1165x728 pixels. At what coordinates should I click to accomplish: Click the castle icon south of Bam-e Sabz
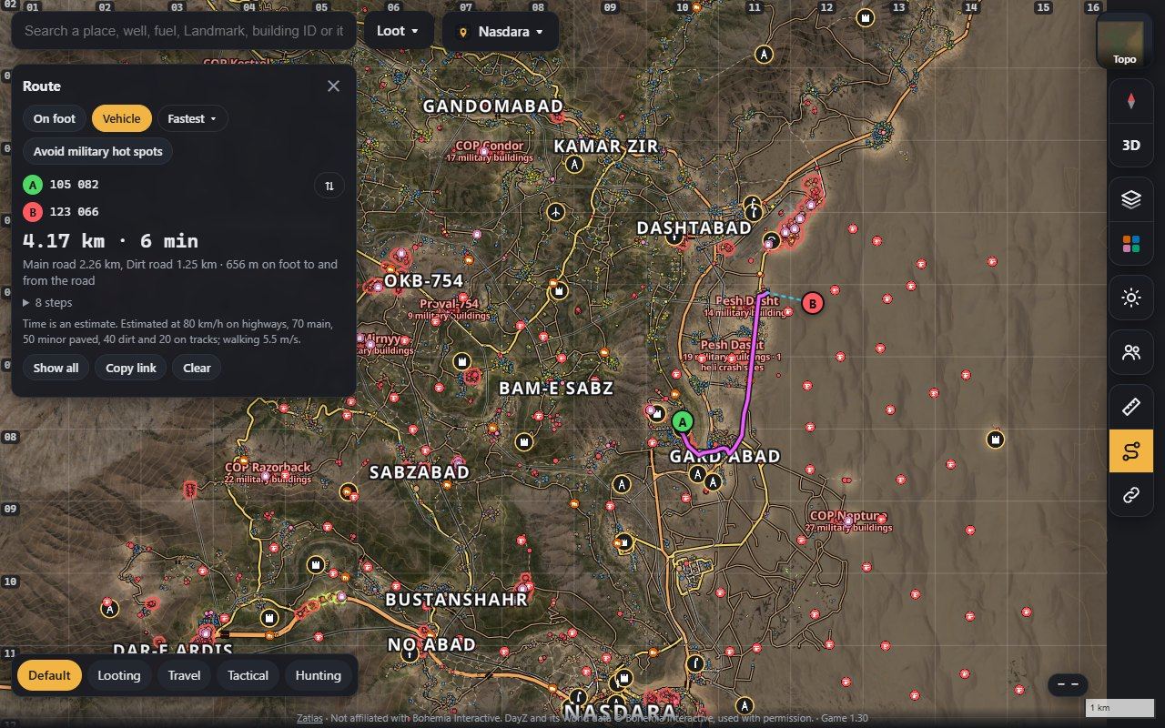tap(523, 442)
